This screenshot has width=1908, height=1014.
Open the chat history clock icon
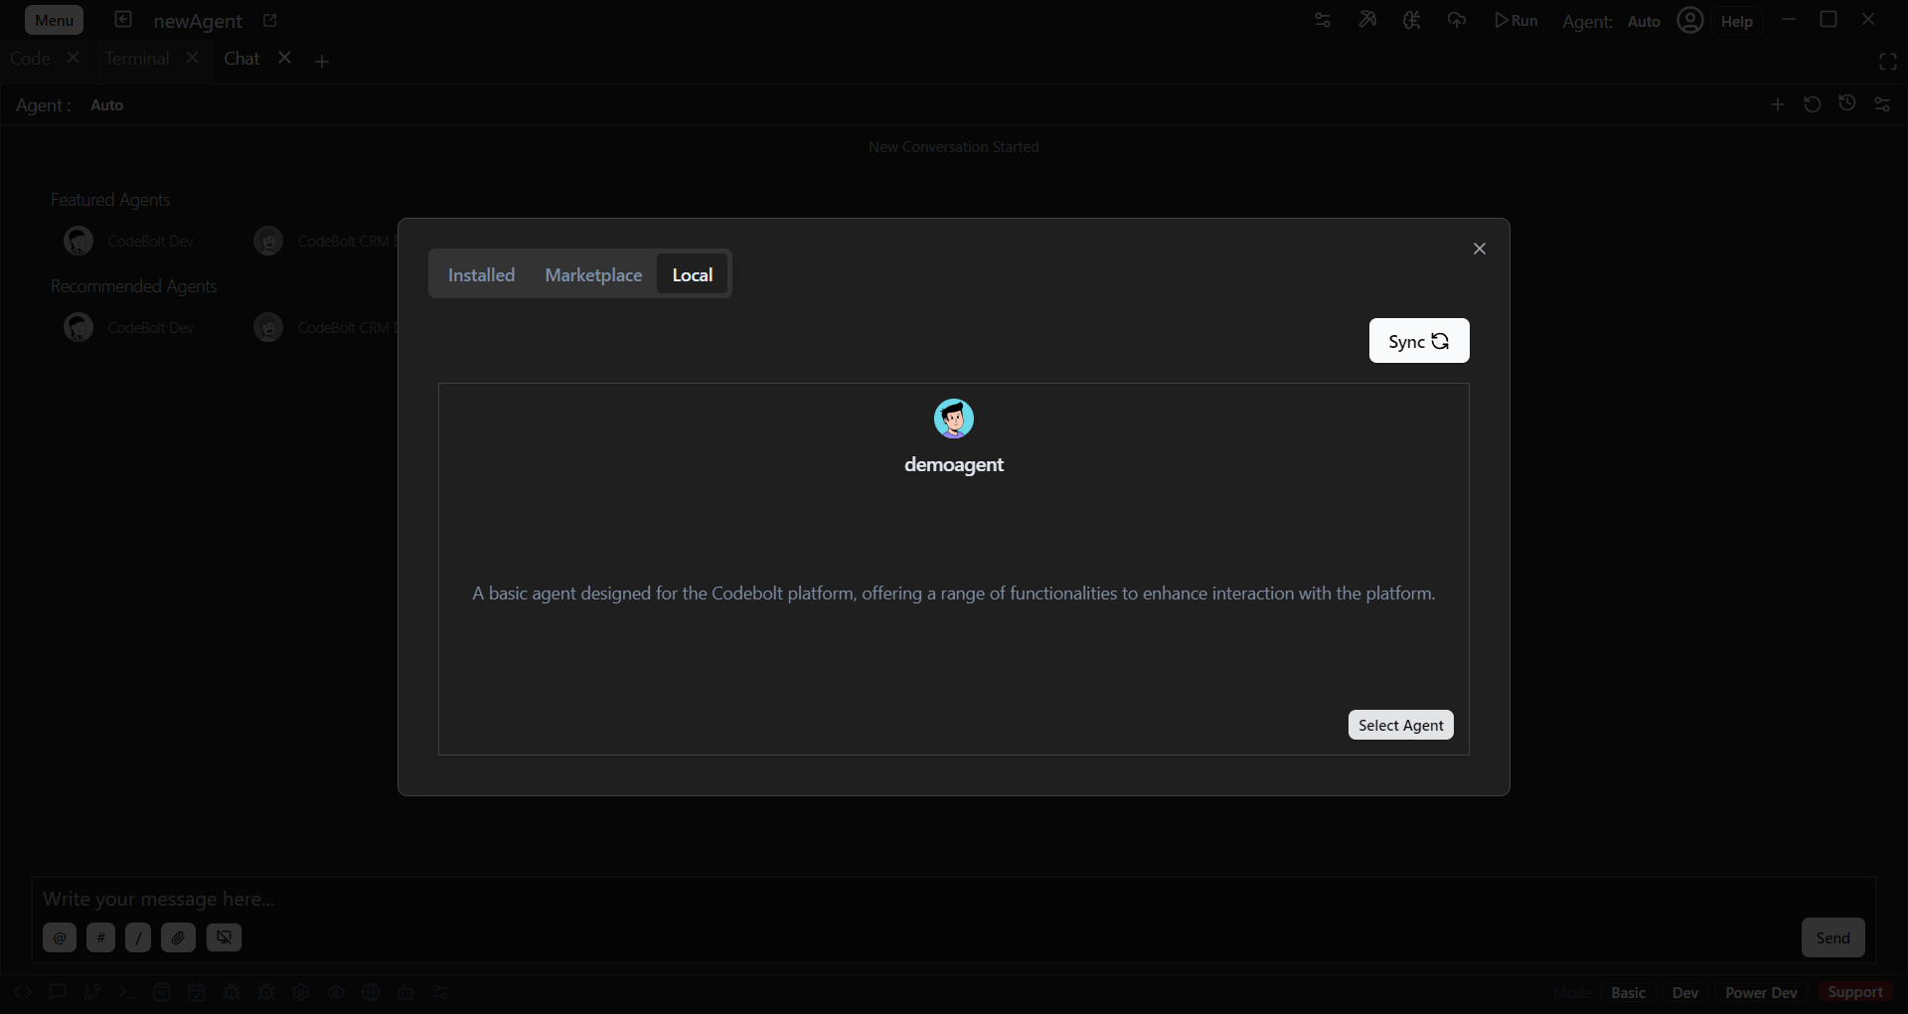[1847, 103]
